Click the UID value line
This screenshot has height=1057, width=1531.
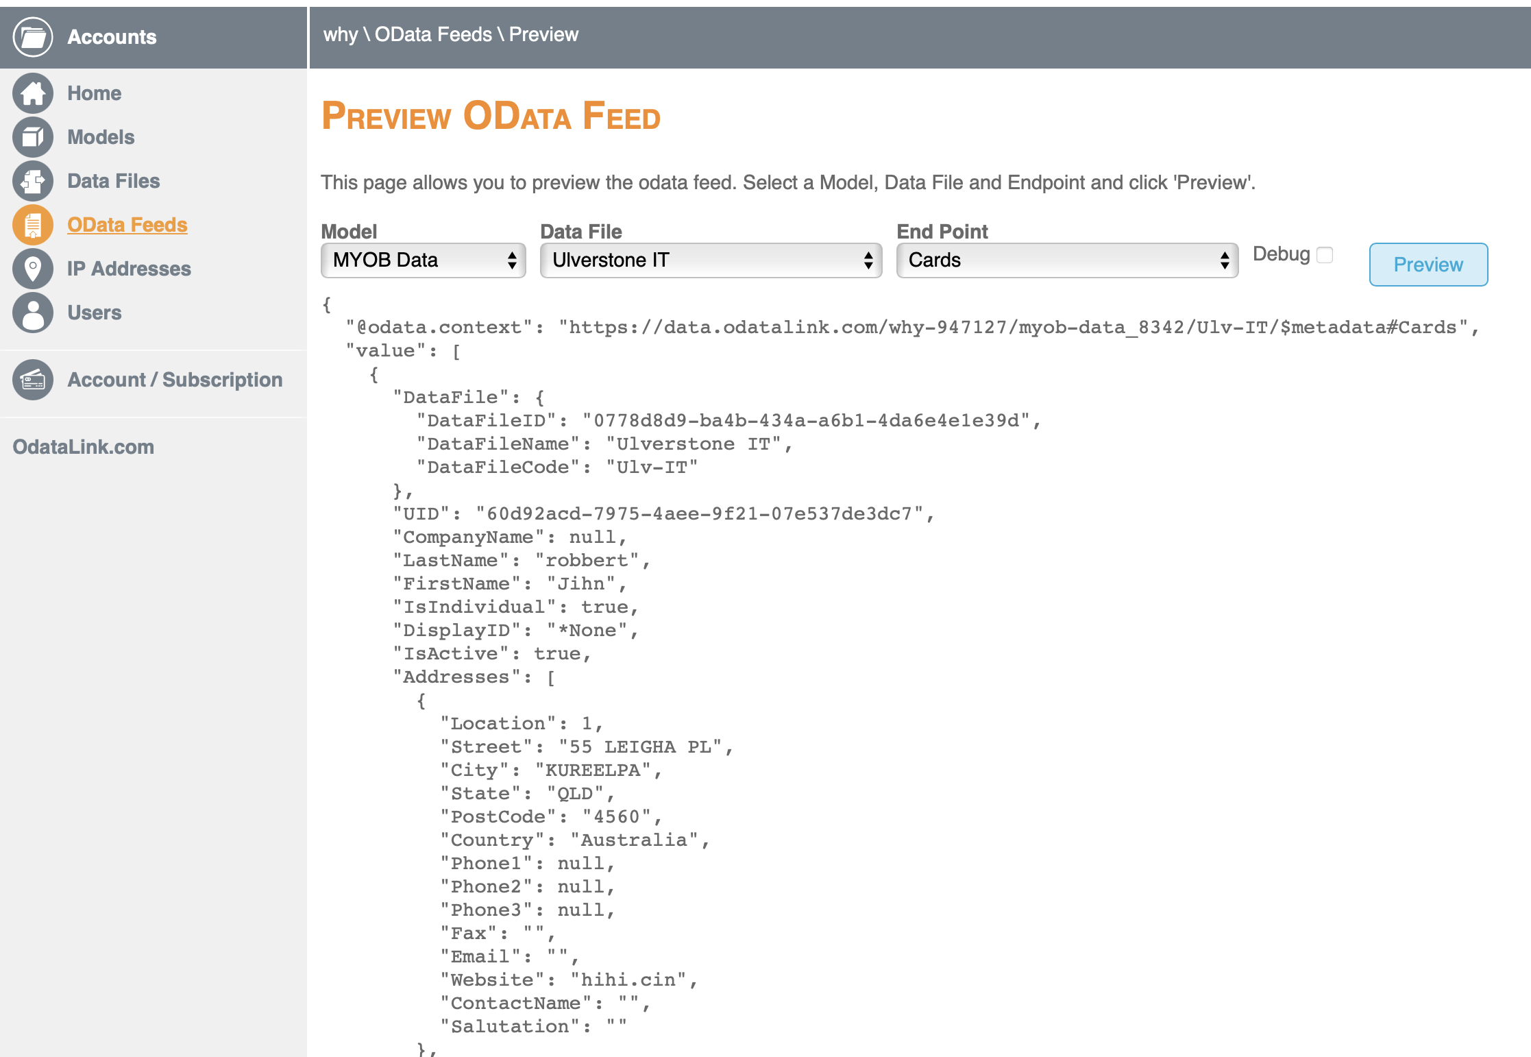(663, 514)
